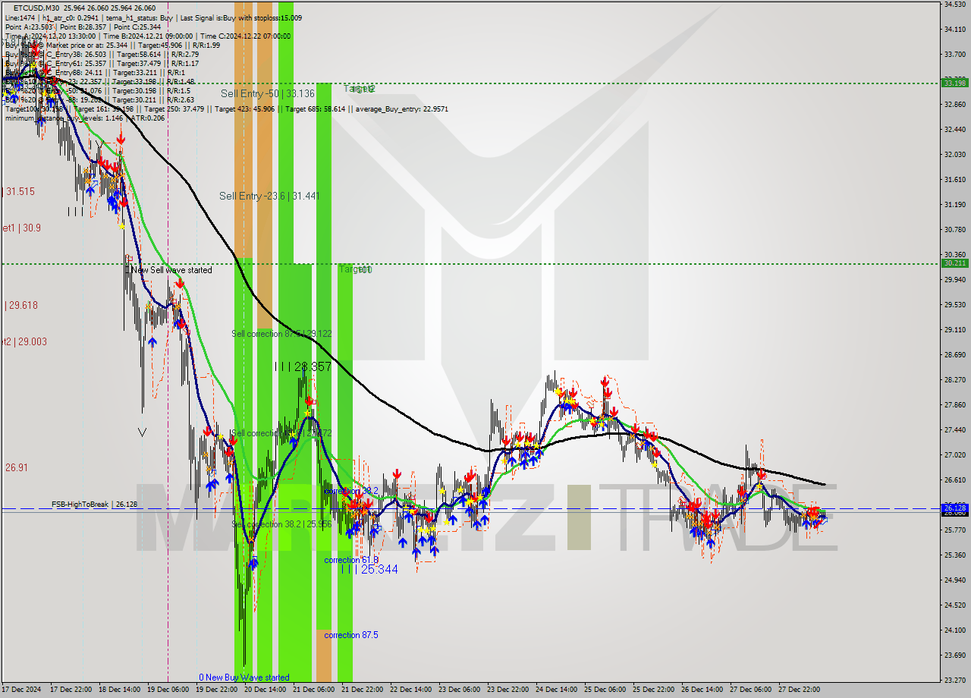Click the green 30.211 price tag on axis
The height and width of the screenshot is (698, 971).
pos(954,263)
